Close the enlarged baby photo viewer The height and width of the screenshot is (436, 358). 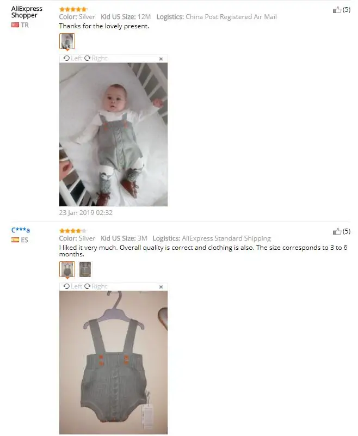[x=161, y=59]
